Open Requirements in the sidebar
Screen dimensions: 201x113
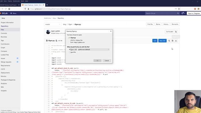tap(5, 66)
